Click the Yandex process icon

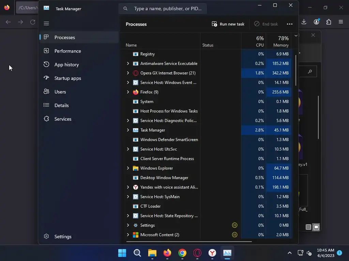click(136, 187)
